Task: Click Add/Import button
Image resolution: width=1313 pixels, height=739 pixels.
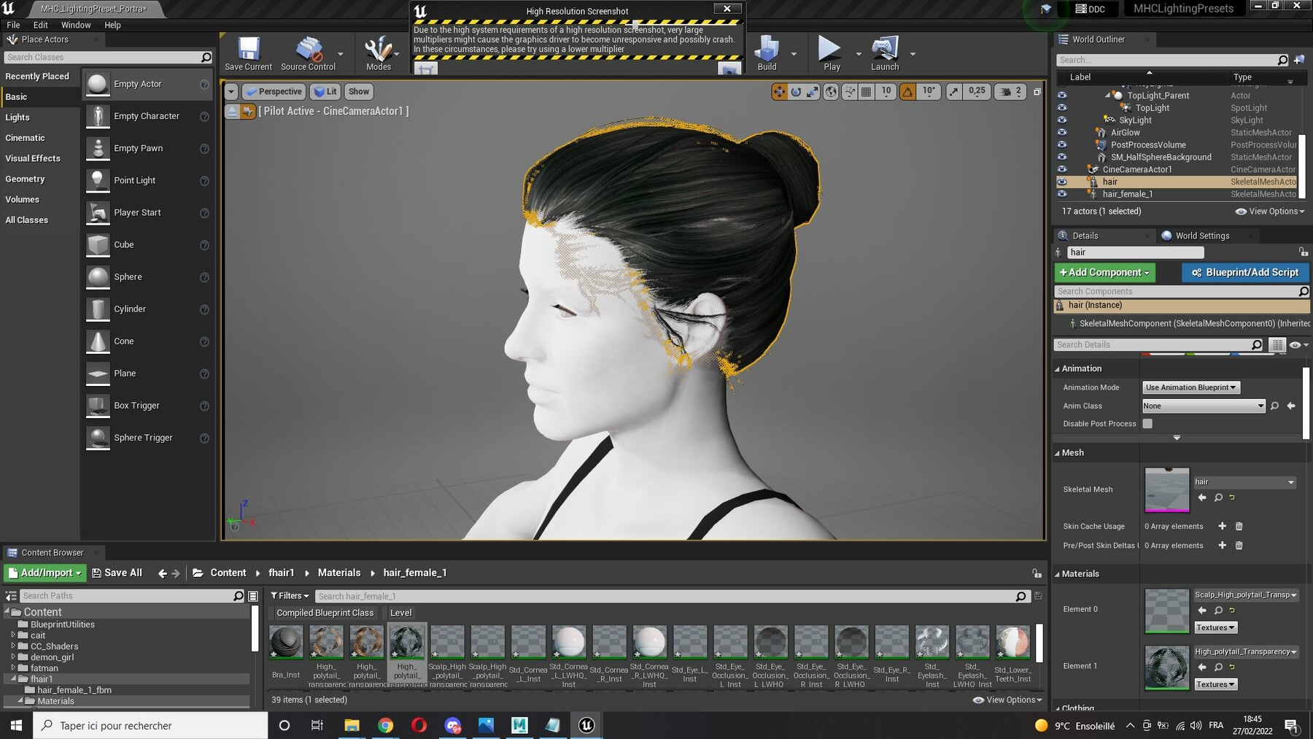Action: [x=44, y=573]
